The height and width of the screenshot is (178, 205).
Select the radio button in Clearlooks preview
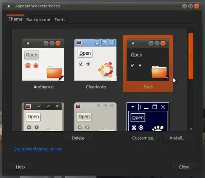(x=88, y=64)
